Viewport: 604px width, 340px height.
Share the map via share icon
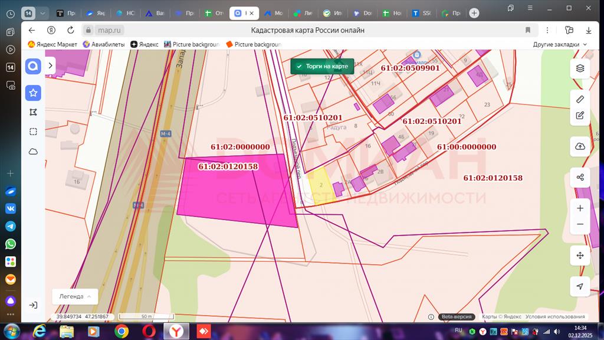click(580, 177)
